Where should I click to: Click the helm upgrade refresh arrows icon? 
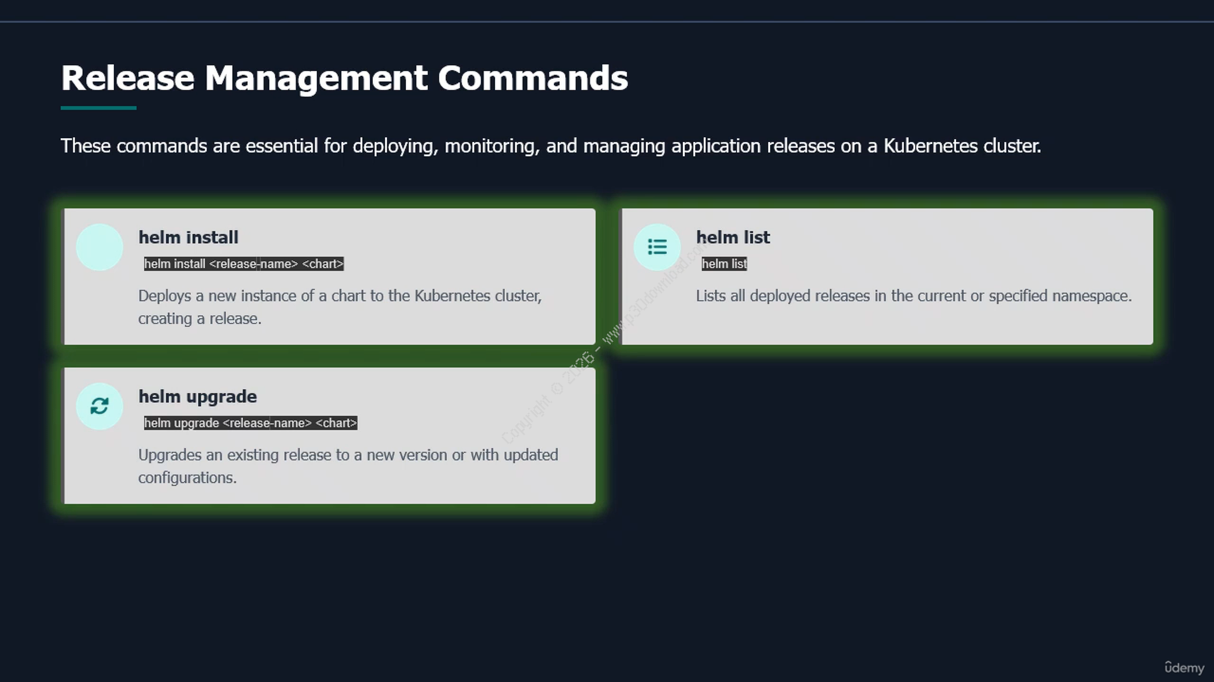pyautogui.click(x=100, y=406)
